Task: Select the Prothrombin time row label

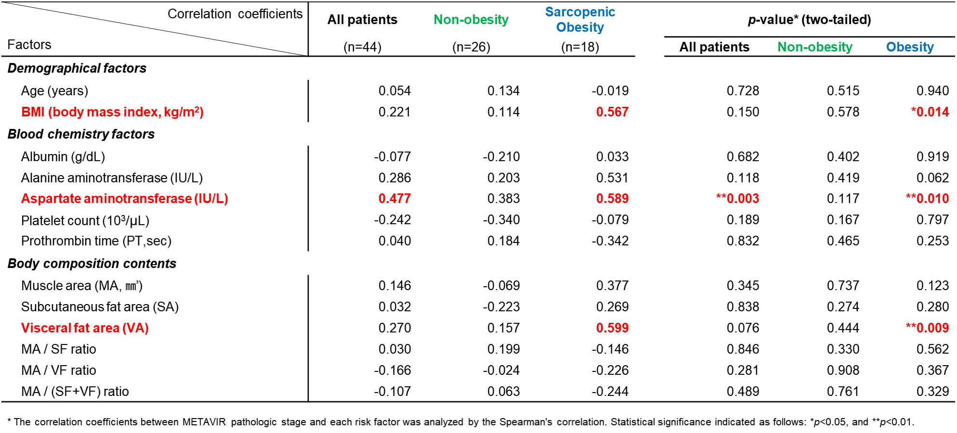Action: [96, 241]
